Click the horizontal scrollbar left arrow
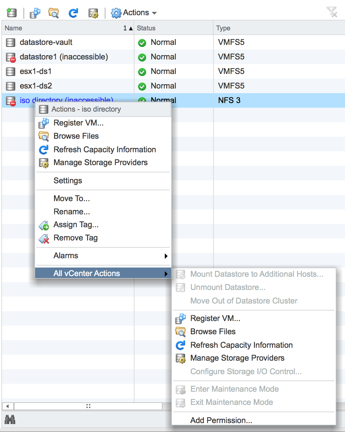Viewport: 345px width, 432px height. click(x=8, y=406)
